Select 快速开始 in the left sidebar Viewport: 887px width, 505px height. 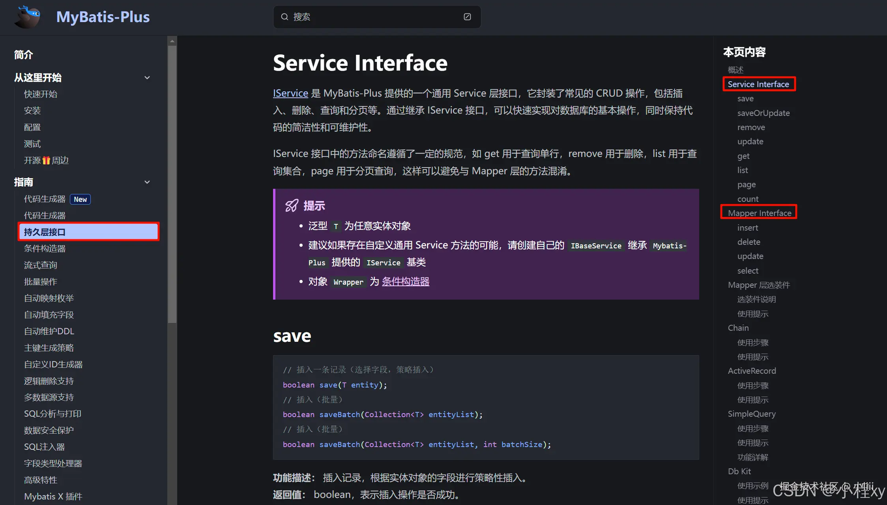tap(41, 94)
